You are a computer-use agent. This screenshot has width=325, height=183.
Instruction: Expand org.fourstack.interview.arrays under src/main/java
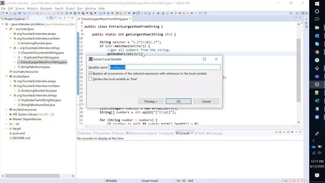(11, 34)
